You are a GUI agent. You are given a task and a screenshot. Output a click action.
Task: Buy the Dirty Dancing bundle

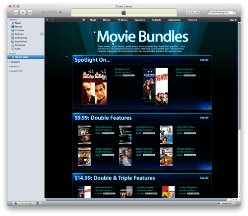click(x=108, y=133)
